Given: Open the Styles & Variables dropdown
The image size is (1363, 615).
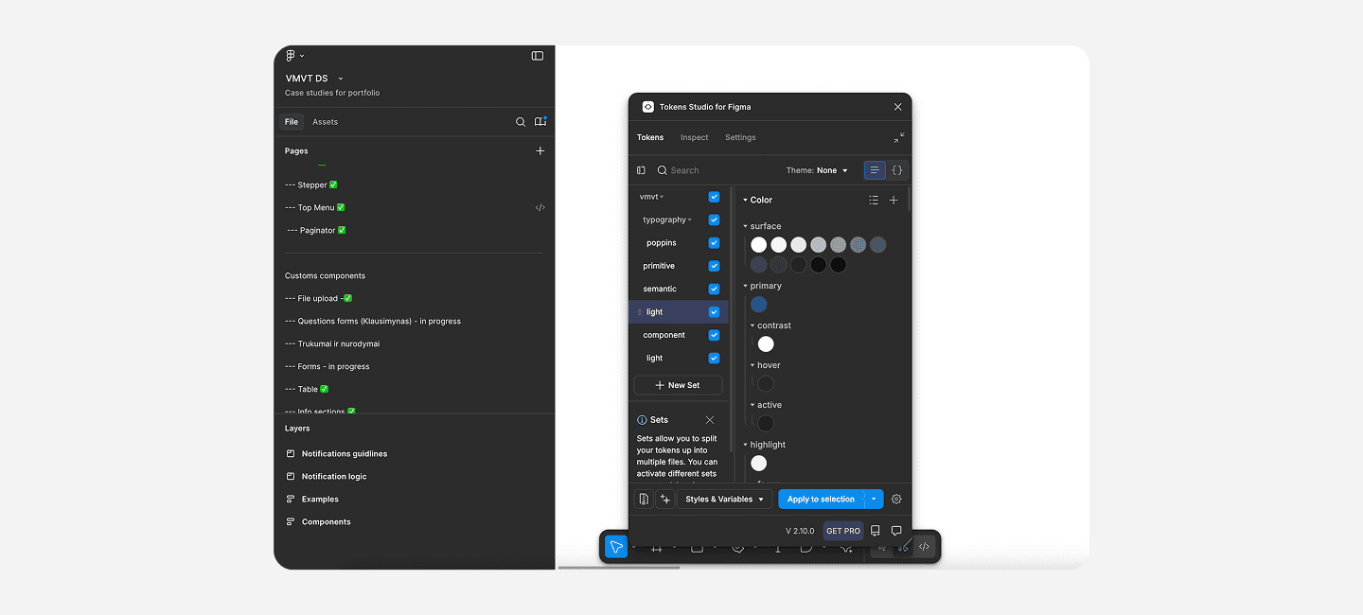Looking at the screenshot, I should tap(724, 499).
